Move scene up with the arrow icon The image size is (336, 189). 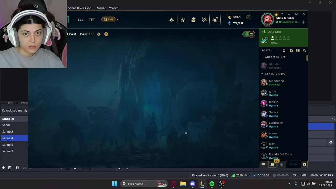(x=24, y=168)
